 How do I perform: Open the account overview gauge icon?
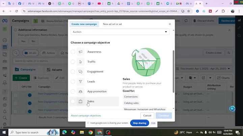[5, 40]
